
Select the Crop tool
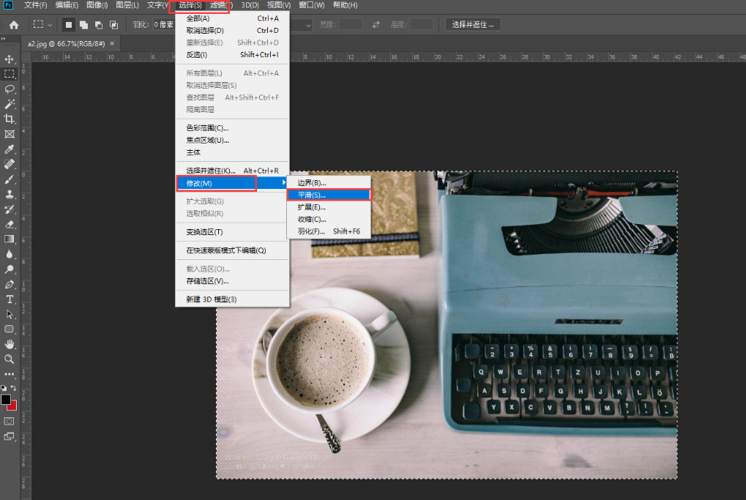pos(10,119)
